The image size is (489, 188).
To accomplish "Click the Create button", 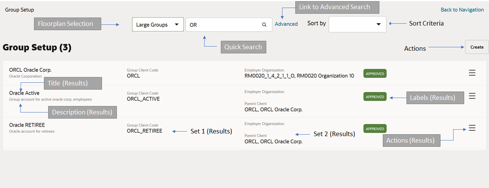I will pyautogui.click(x=477, y=47).
